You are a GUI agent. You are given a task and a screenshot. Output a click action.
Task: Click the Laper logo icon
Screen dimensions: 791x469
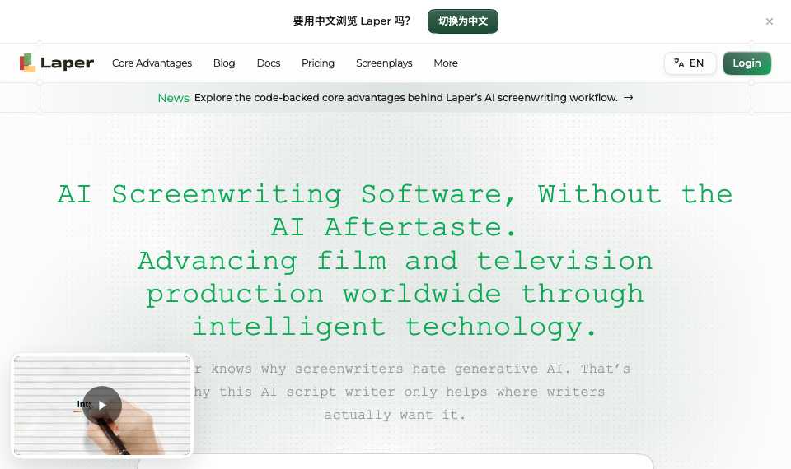(27, 63)
